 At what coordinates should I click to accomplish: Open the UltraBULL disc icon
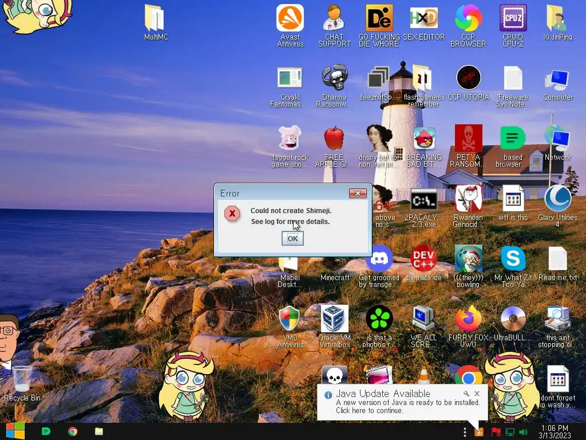click(513, 324)
